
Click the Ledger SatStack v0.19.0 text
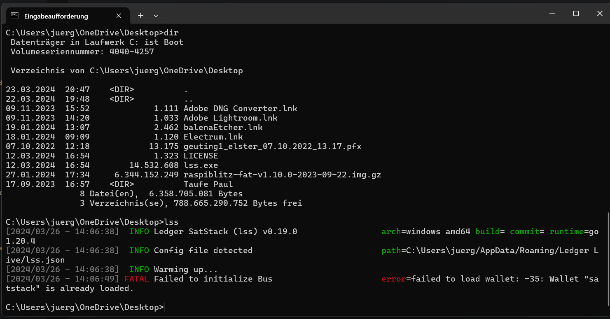coord(226,232)
